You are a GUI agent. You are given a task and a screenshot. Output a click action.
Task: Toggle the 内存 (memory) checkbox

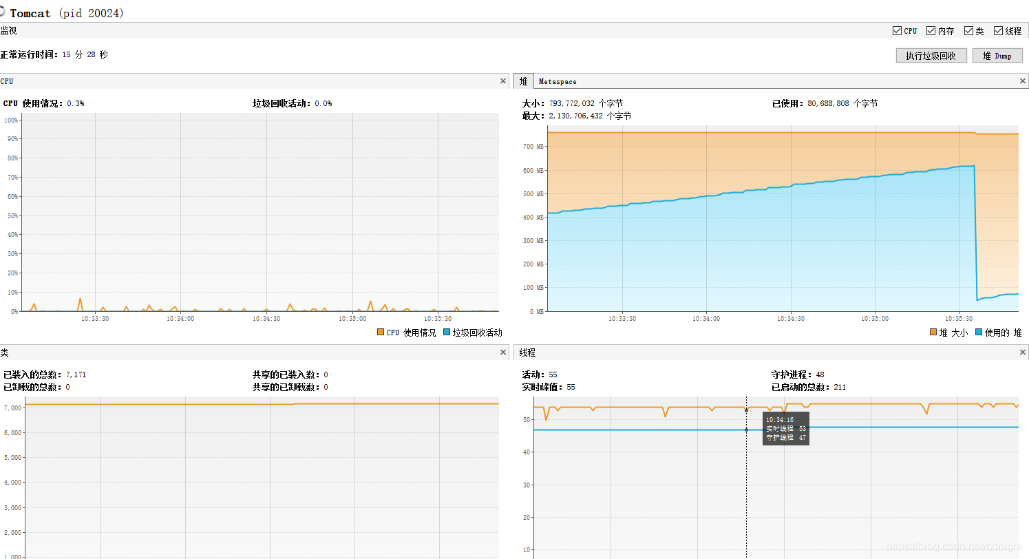coord(931,31)
